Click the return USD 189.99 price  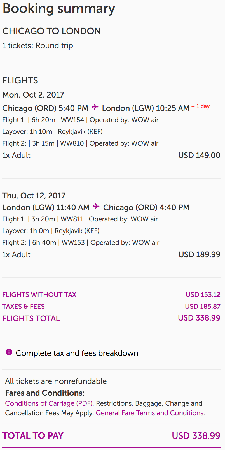[200, 254]
